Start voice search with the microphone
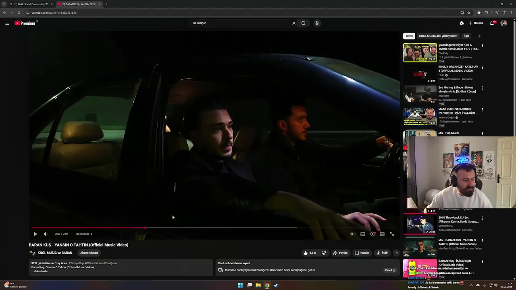 [x=317, y=23]
